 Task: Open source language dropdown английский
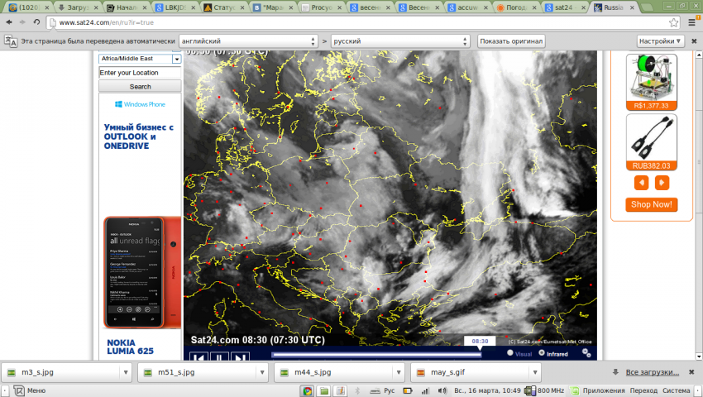248,41
